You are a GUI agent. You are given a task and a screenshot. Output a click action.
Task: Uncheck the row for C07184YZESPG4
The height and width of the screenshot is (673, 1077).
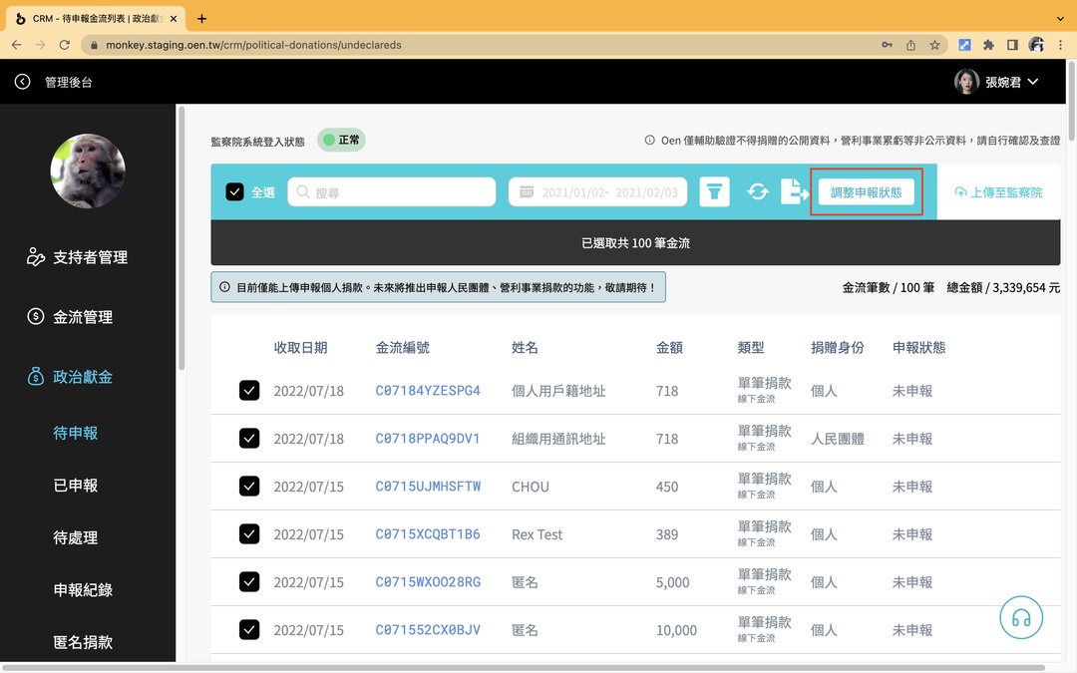[x=249, y=390]
